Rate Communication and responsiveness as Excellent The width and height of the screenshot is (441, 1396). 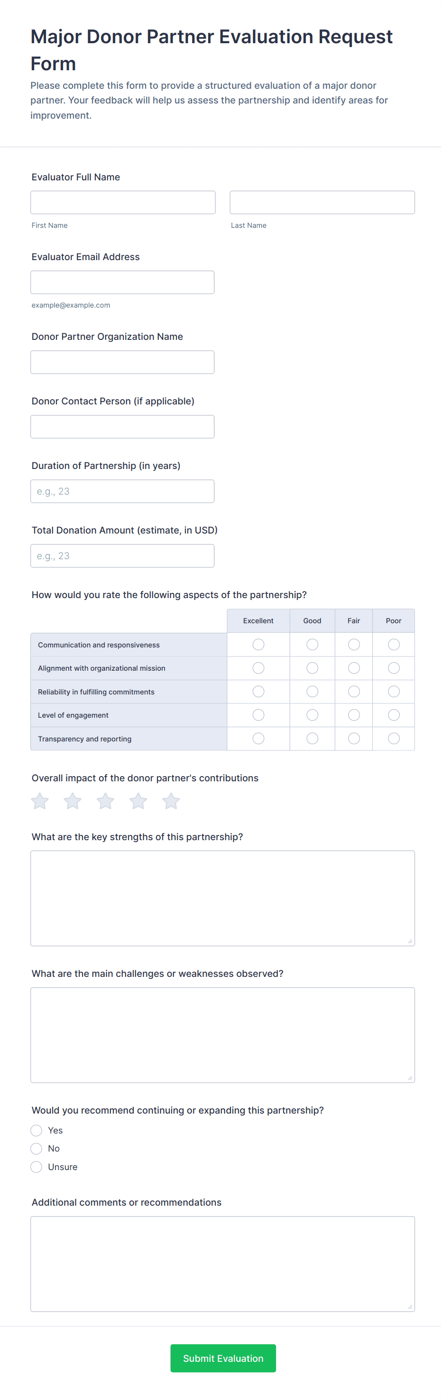[258, 644]
